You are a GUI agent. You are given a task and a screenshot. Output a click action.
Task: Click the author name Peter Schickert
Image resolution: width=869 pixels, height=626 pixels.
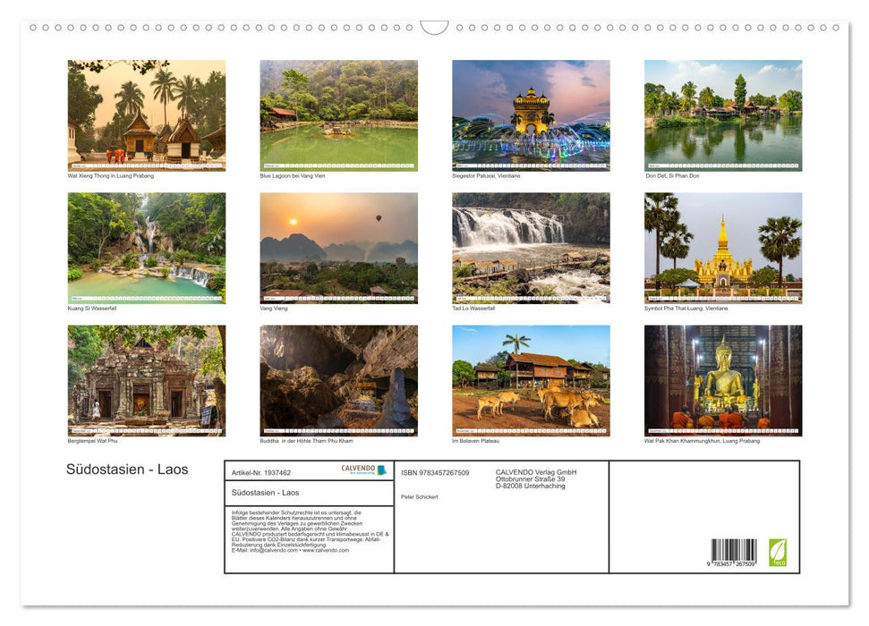coord(420,497)
